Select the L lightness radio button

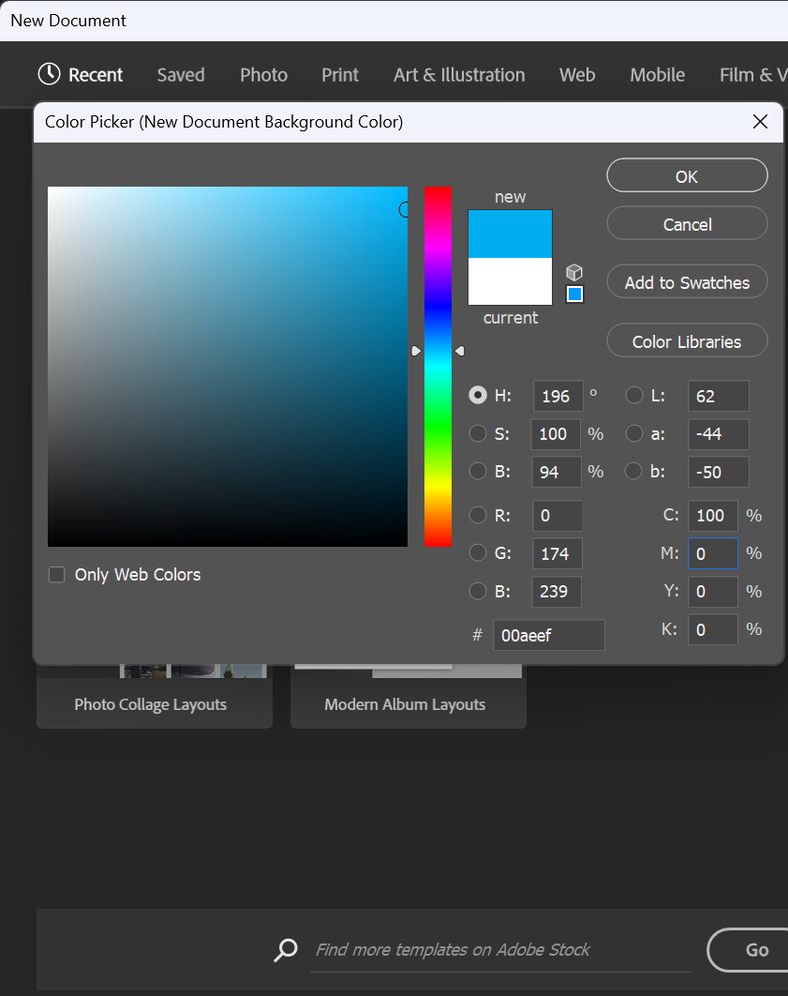coord(633,395)
